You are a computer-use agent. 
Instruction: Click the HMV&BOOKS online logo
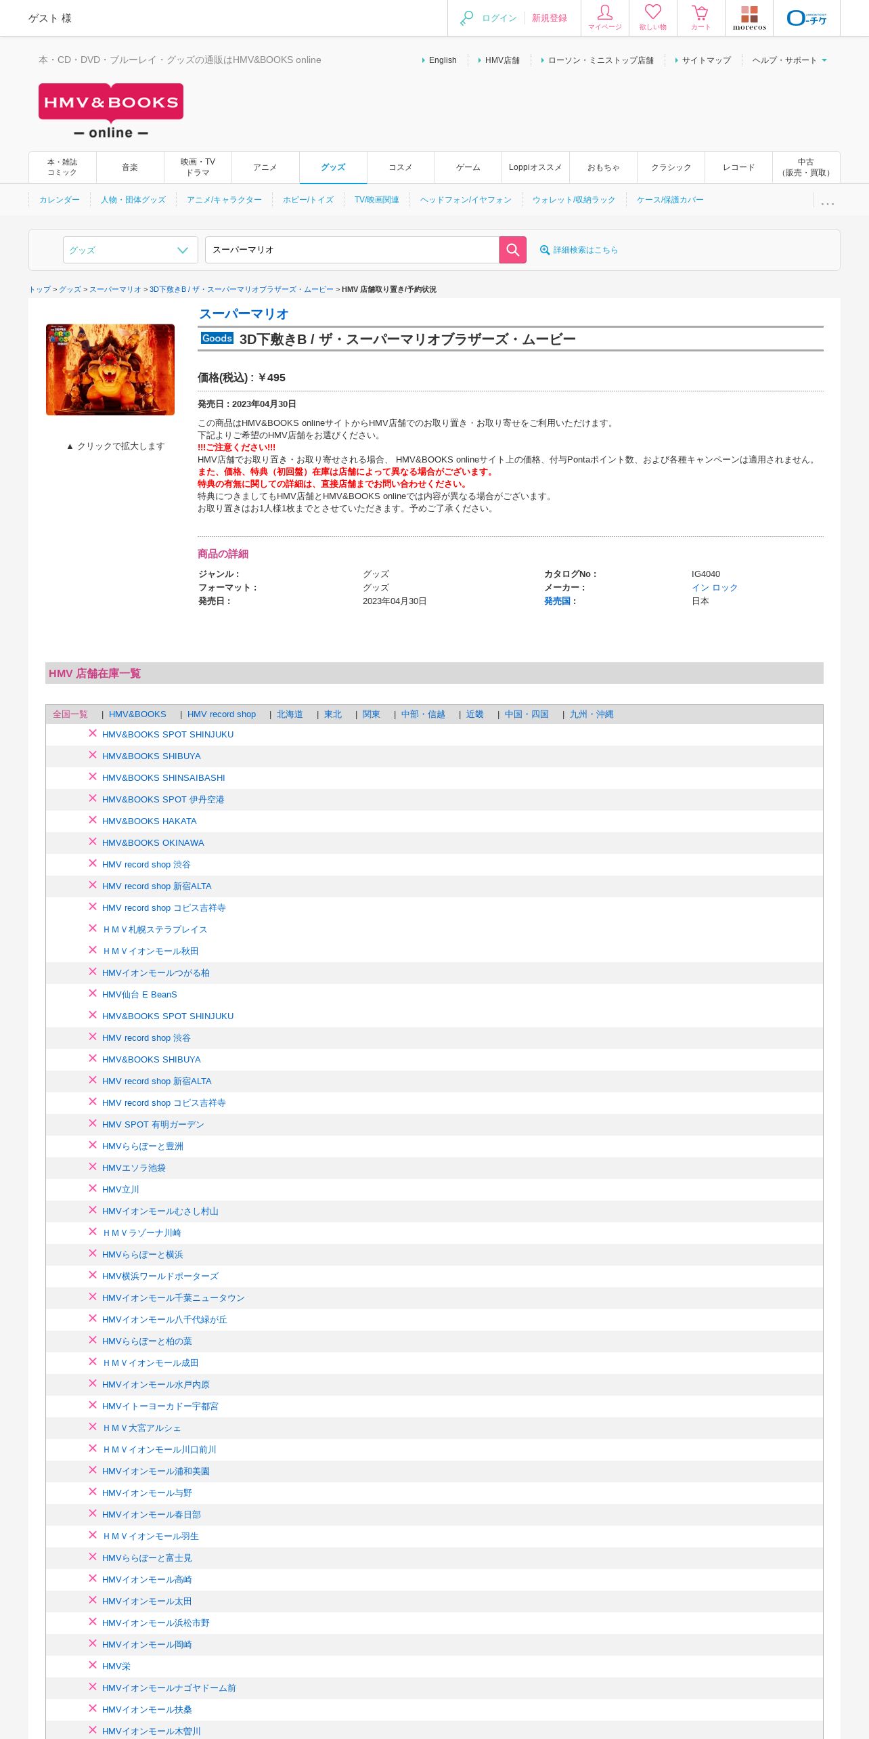click(x=111, y=111)
